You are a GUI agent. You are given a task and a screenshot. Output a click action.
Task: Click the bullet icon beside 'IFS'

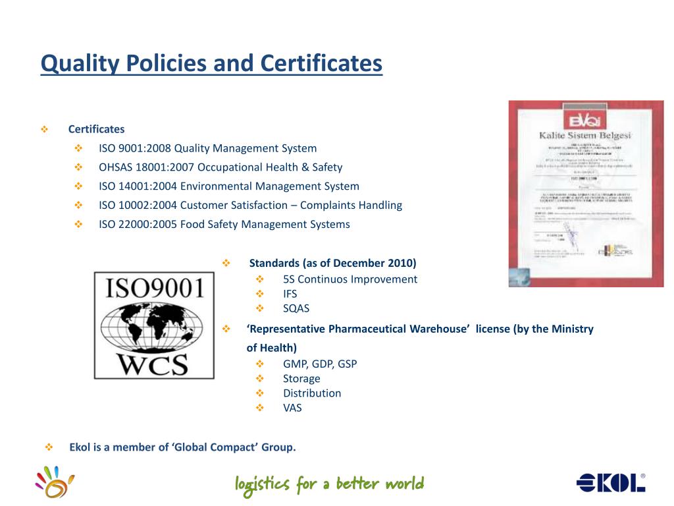click(260, 294)
